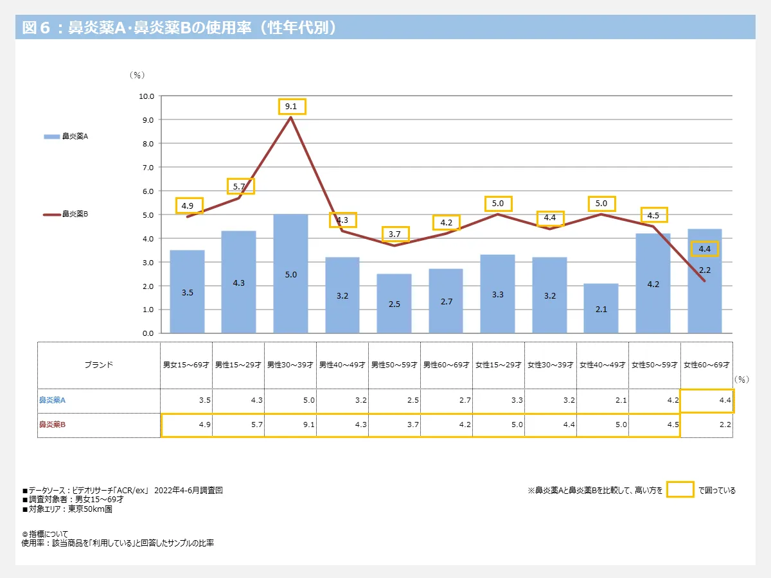Click the 2.7 label inside the bar

tap(446, 301)
